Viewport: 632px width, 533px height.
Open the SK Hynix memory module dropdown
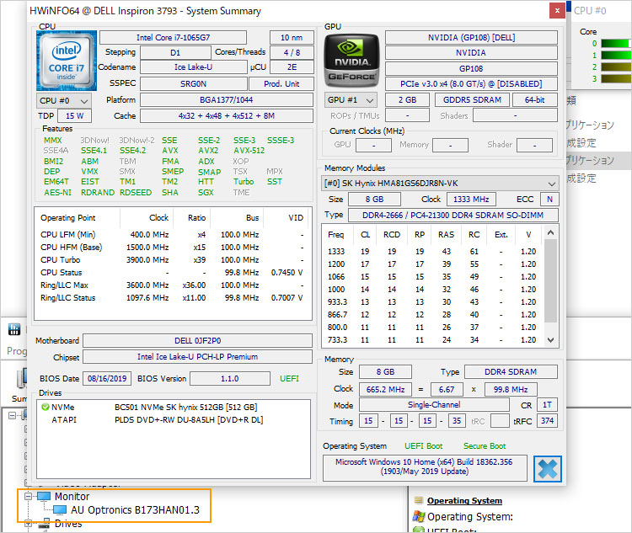point(440,184)
